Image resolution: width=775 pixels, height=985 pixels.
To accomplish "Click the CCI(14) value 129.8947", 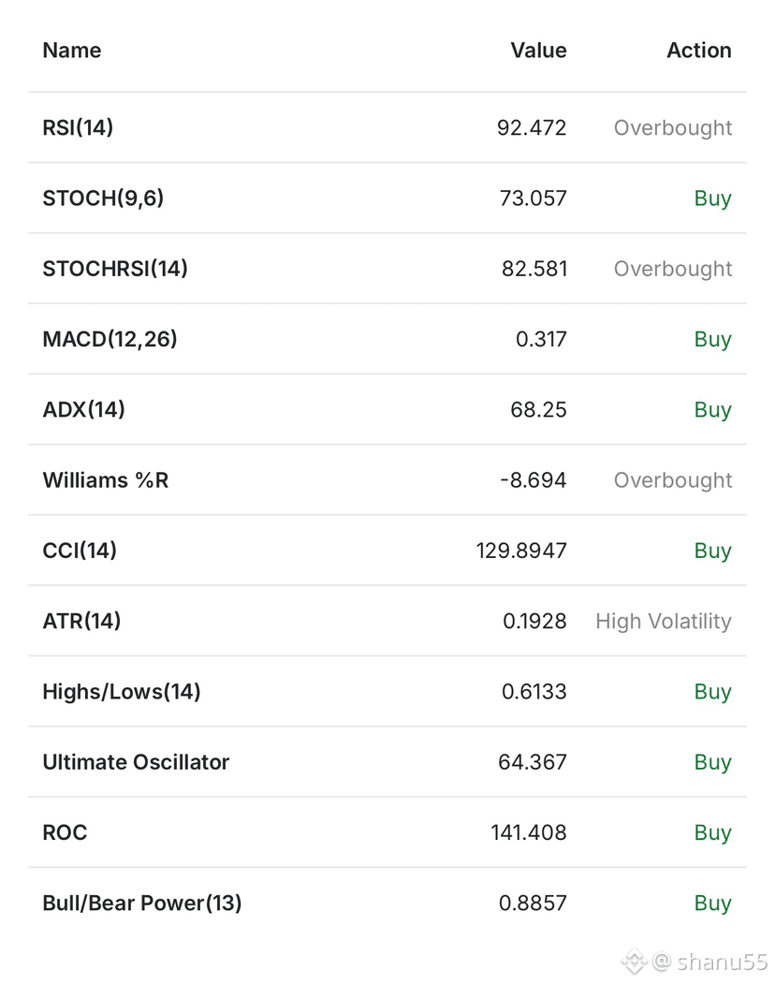I will point(521,551).
